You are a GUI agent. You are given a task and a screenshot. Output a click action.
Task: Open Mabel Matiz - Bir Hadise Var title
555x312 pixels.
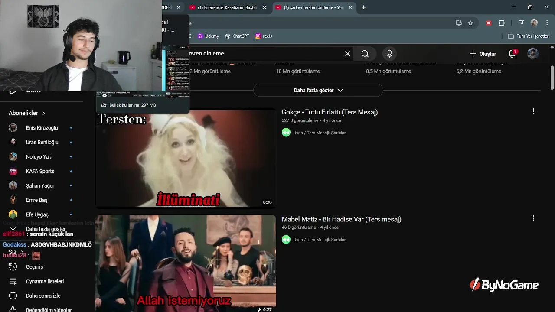tap(341, 219)
